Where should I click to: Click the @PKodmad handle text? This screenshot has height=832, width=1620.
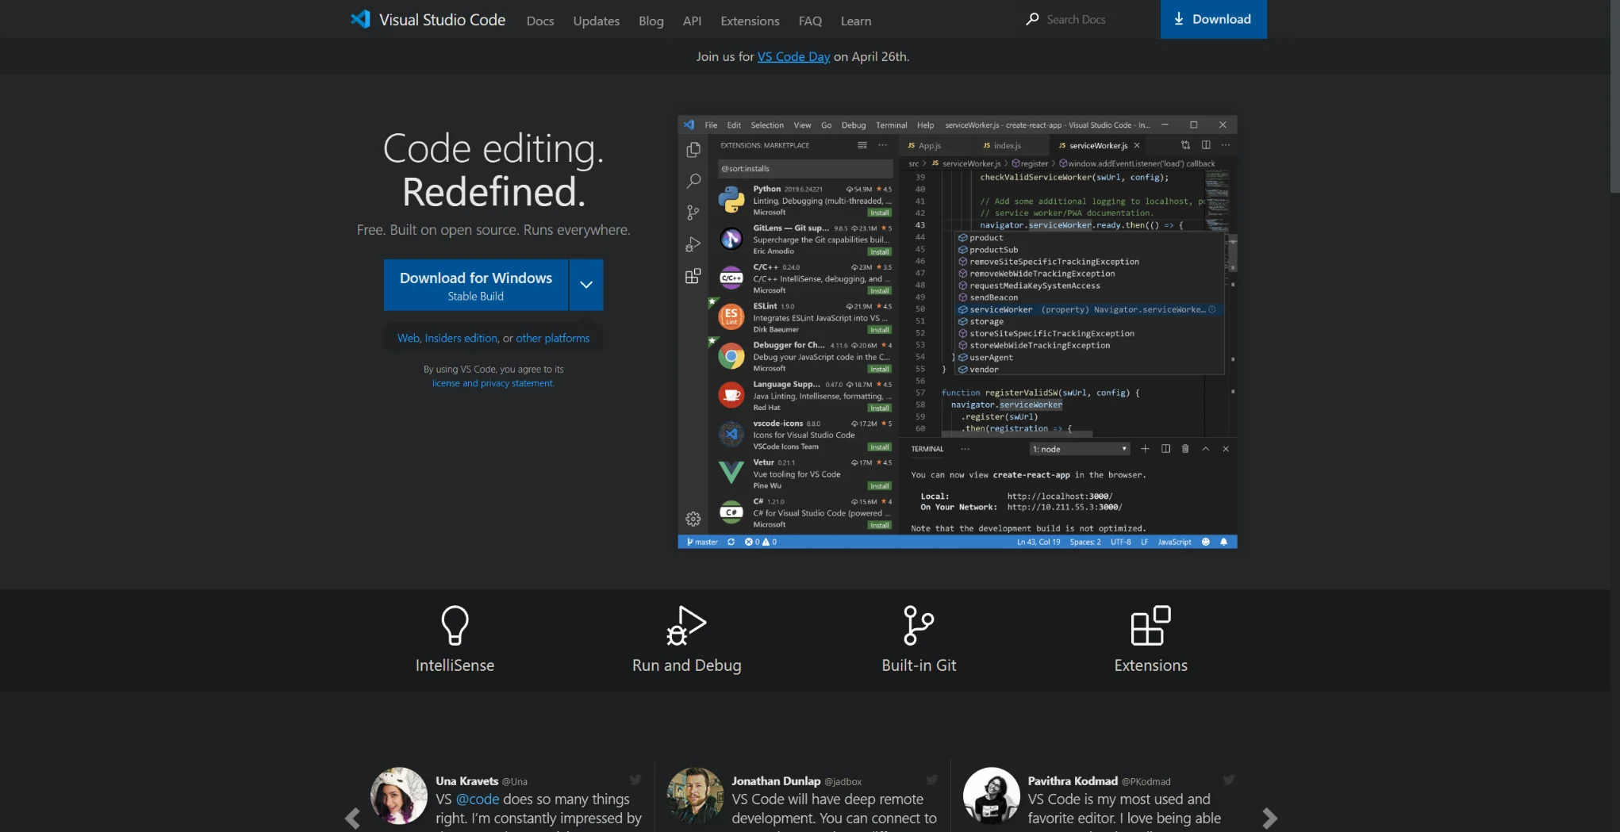tap(1146, 782)
